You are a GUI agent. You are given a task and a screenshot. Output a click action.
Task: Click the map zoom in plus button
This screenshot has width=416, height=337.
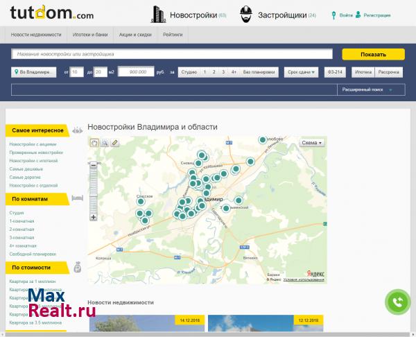coord(94,217)
